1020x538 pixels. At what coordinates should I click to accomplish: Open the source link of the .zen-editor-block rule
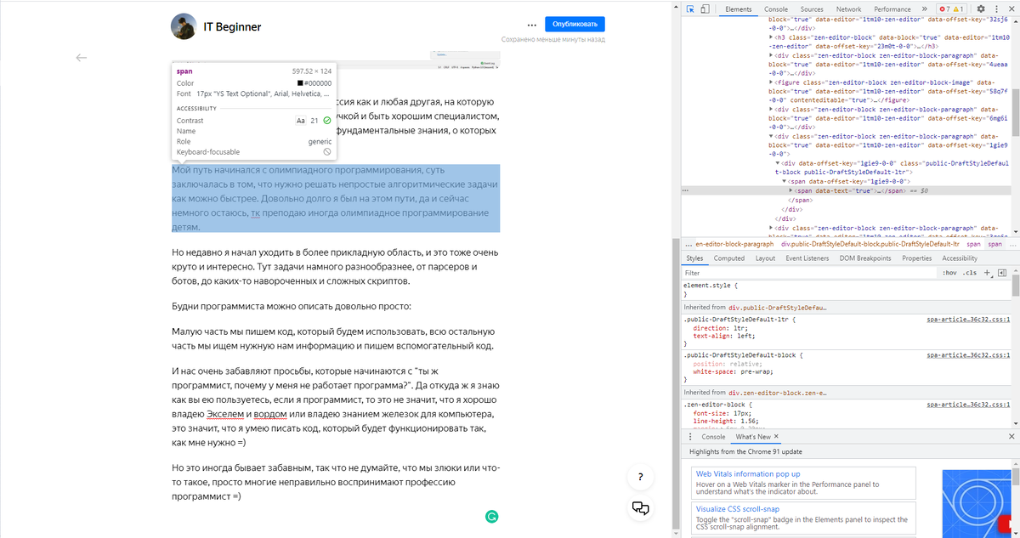coord(968,405)
